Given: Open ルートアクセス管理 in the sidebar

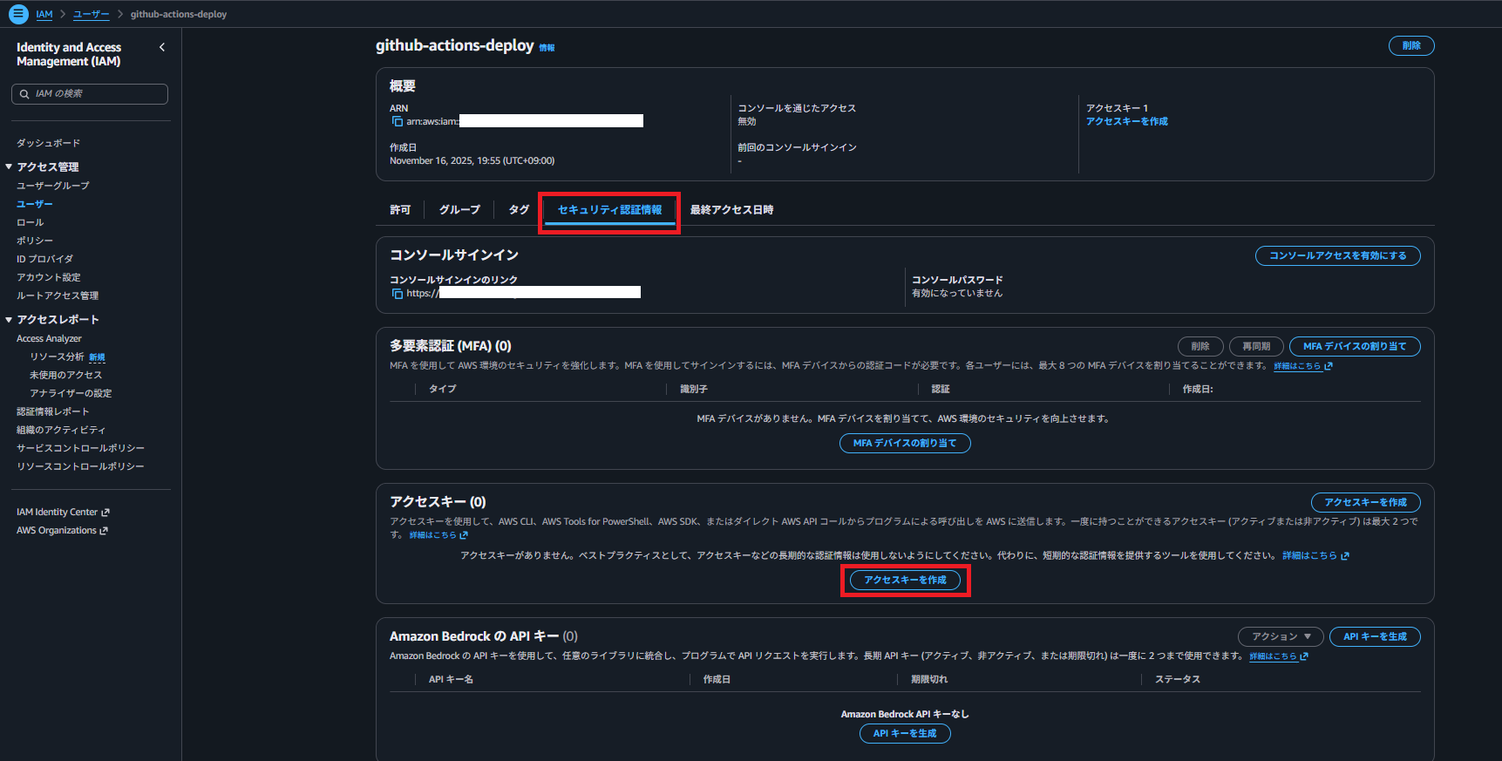Looking at the screenshot, I should point(58,296).
